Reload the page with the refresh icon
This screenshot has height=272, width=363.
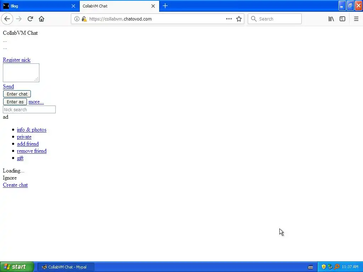[x=30, y=19]
